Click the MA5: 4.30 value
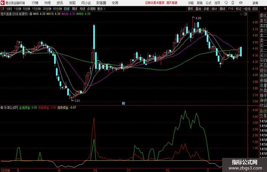Screen dimensions: 267x172 pos(39,14)
